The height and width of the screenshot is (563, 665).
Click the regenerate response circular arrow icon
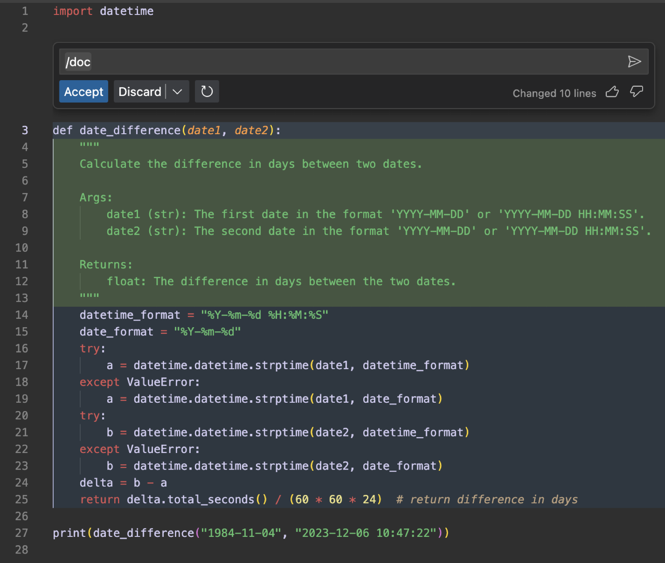[x=207, y=91]
